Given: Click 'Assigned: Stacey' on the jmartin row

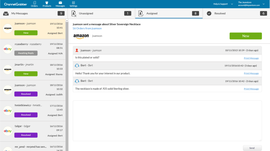Looking at the screenshot, I should pyautogui.click(x=54, y=74).
